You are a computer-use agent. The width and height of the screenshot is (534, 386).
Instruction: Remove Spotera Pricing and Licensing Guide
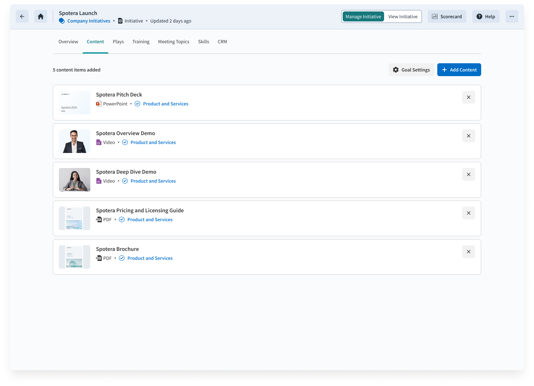468,213
